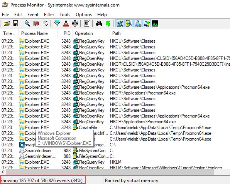Select the CreateFile operation row
This screenshot has height=184, width=230.
[x=115, y=128]
